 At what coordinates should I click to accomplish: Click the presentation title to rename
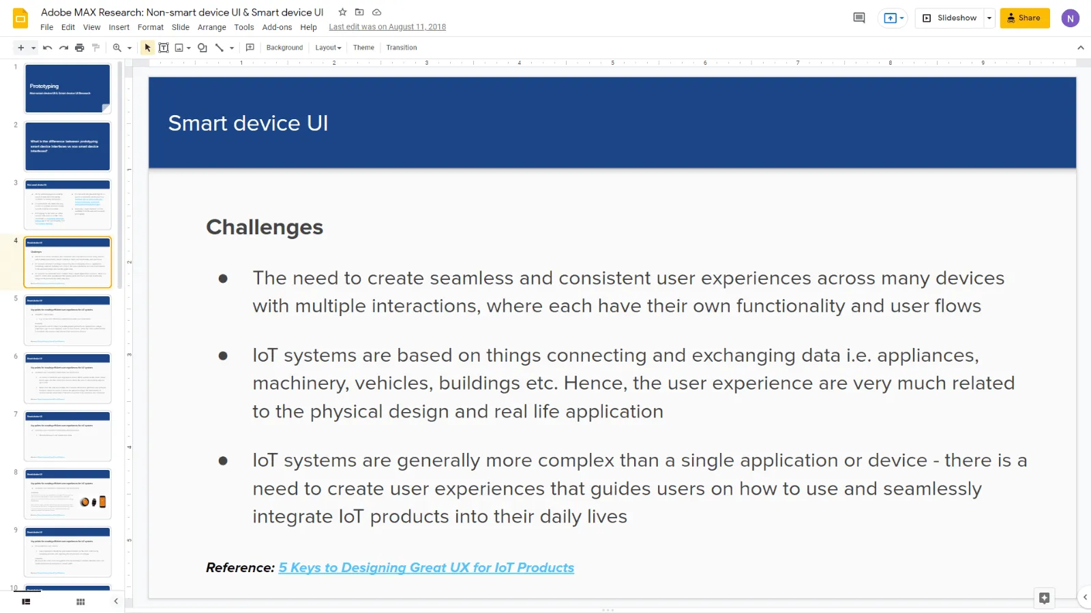click(182, 12)
